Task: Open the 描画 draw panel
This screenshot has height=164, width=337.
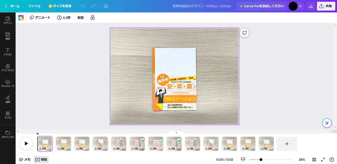Action: click(x=8, y=99)
